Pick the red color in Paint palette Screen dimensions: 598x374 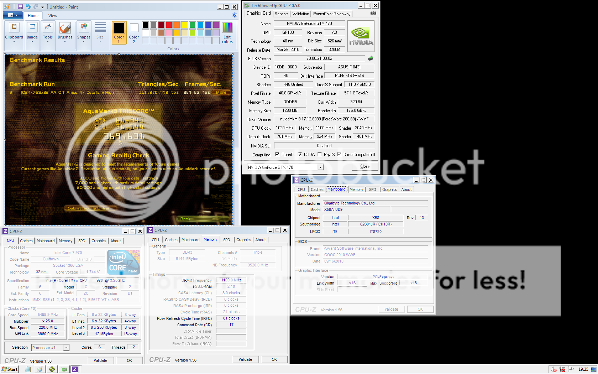169,25
